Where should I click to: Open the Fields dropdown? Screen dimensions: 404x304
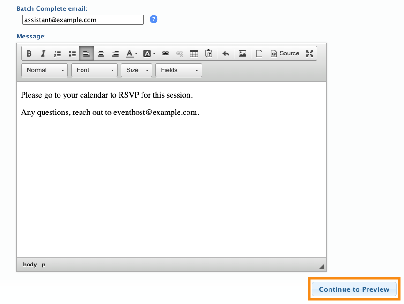coord(179,70)
